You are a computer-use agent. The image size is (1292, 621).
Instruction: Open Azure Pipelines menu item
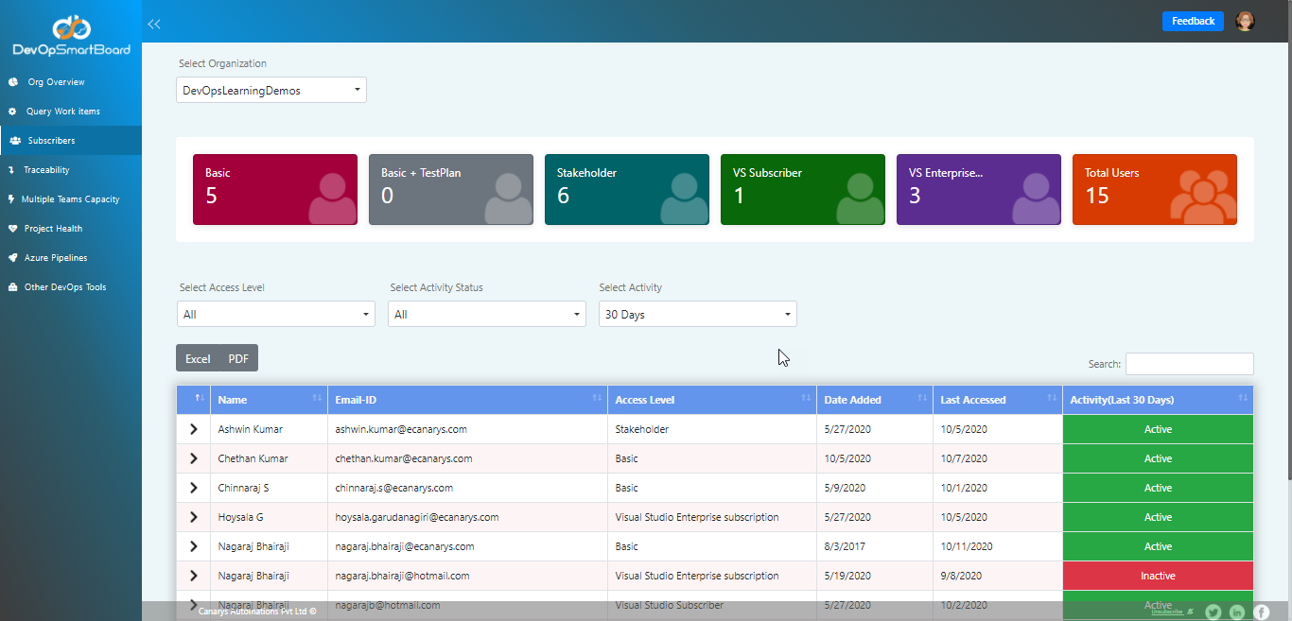(x=71, y=258)
